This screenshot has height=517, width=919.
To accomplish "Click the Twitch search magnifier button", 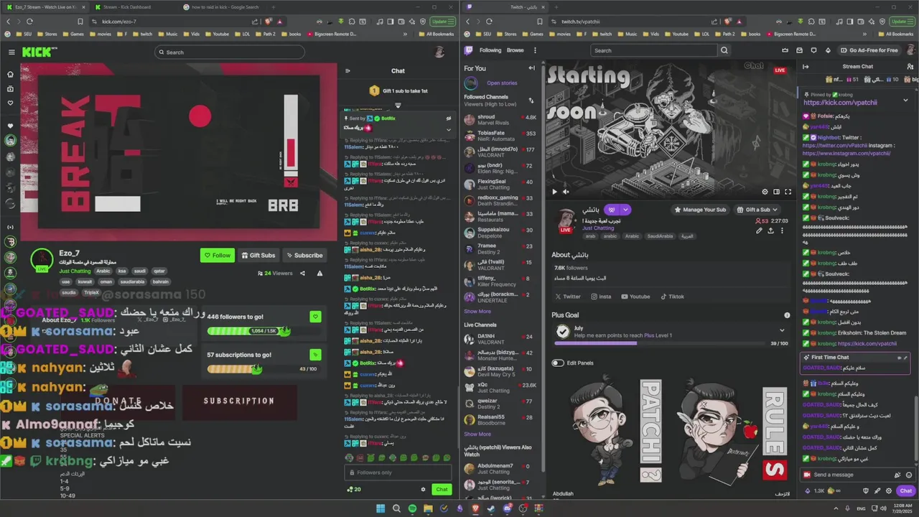I will coord(724,50).
